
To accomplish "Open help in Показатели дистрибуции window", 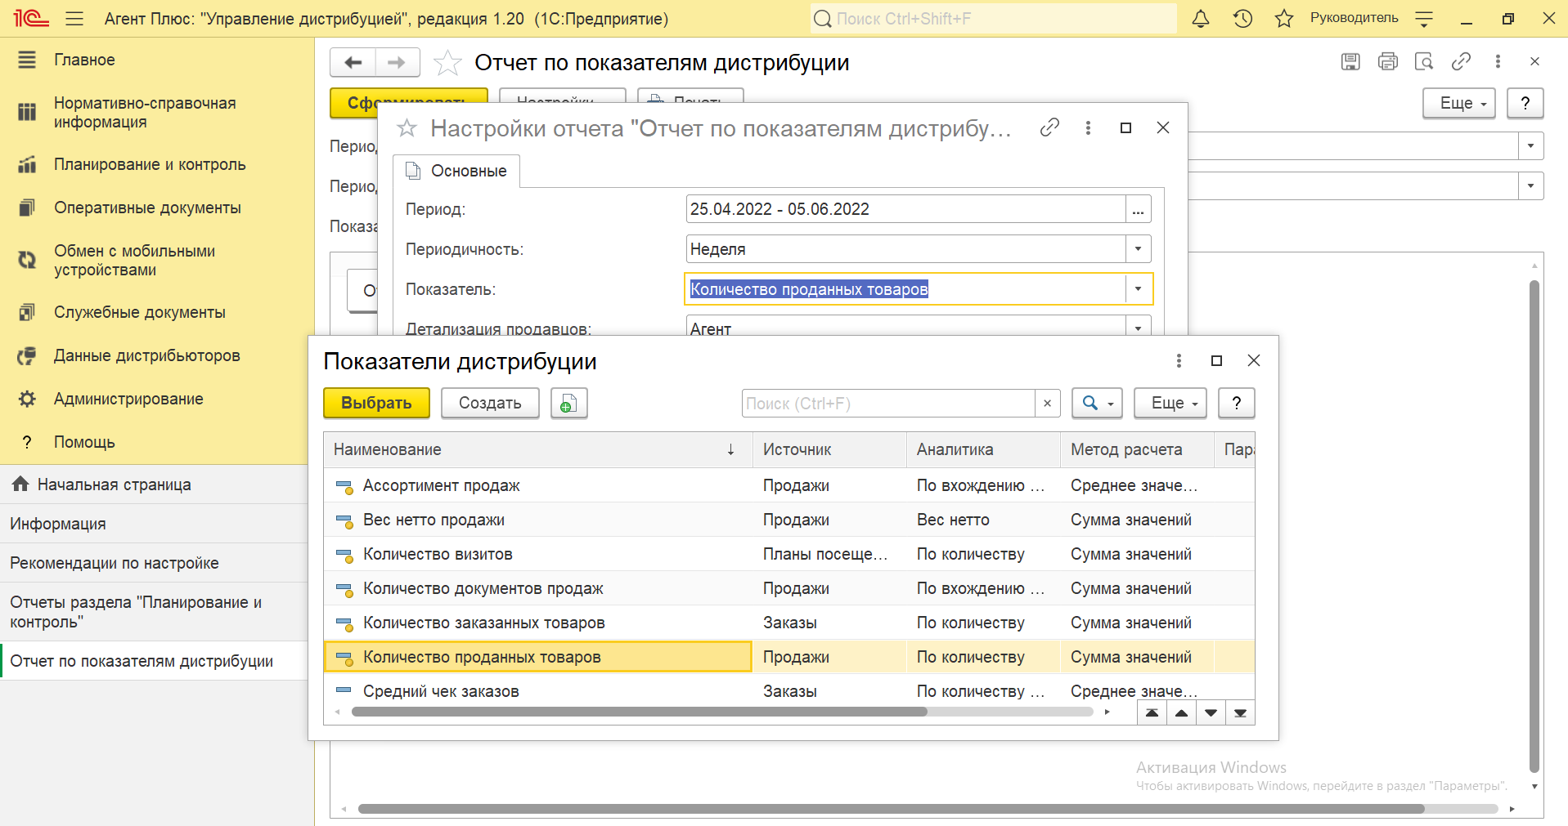I will click(1236, 403).
